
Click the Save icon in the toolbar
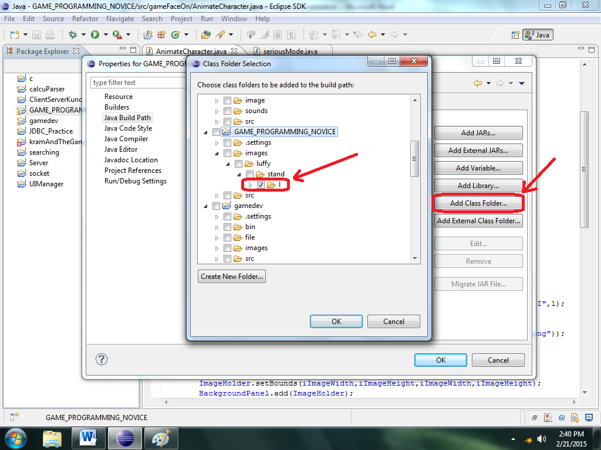pyautogui.click(x=36, y=34)
